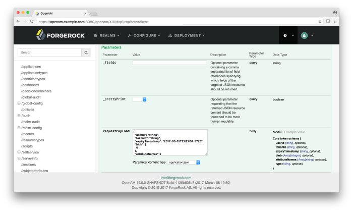The image size is (353, 212).
Task: Click the ForgeRock logo
Action: pyautogui.click(x=61, y=35)
